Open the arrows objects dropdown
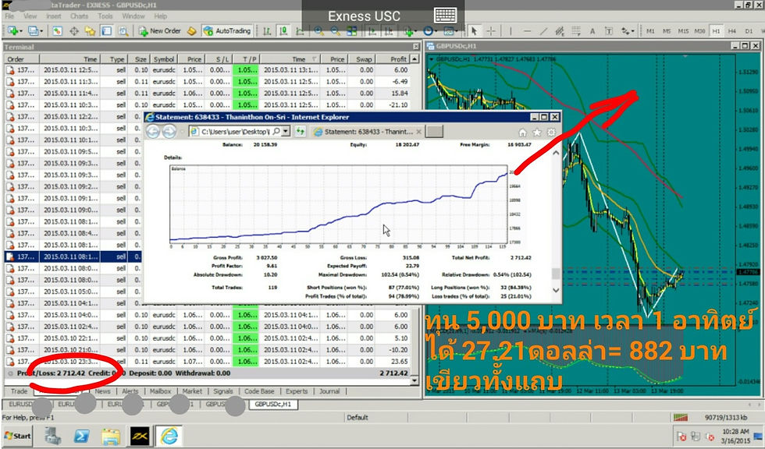Image resolution: width=765 pixels, height=449 pixels. pos(626,31)
